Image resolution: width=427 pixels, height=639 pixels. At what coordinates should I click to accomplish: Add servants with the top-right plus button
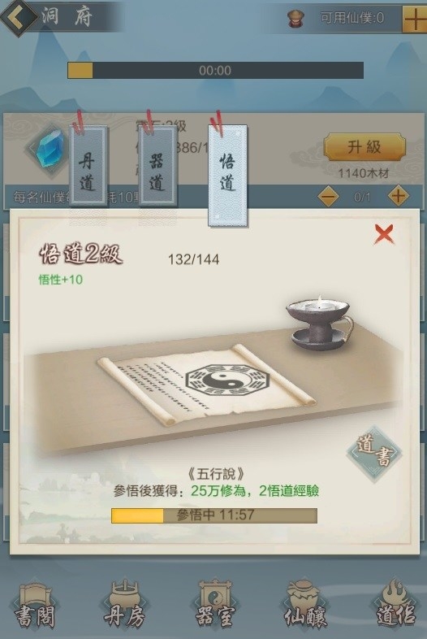pos(414,19)
